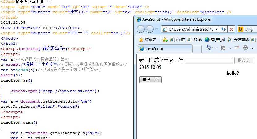Click the div id="me" code line
Viewport: 257px width, 139px height.
point(40,28)
